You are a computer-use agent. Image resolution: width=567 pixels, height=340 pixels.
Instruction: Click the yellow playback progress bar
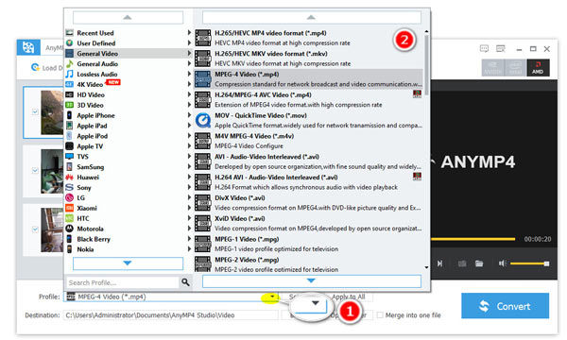tap(472, 239)
